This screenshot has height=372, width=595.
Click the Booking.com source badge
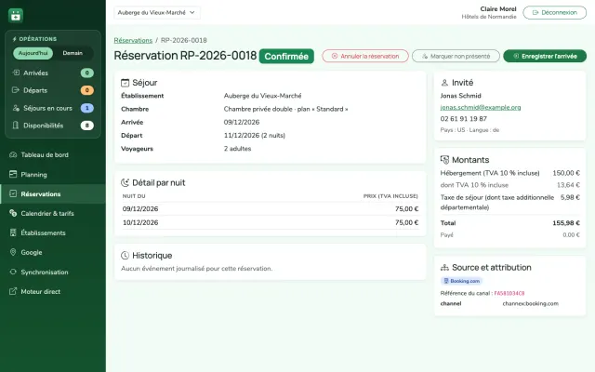coord(461,281)
